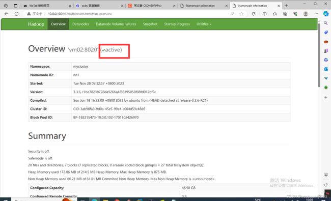
Task: Click the 'nn1' Namenode ID value
Action: [x=76, y=75]
